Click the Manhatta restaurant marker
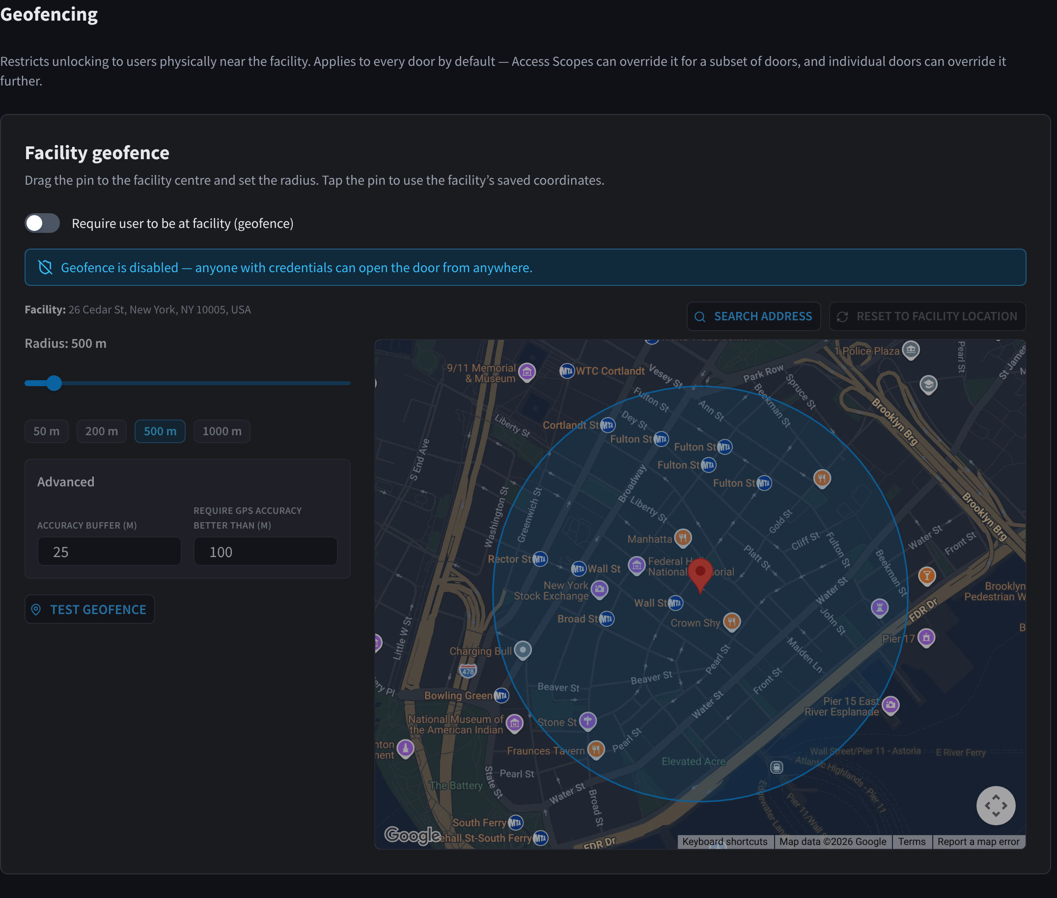 tap(683, 538)
